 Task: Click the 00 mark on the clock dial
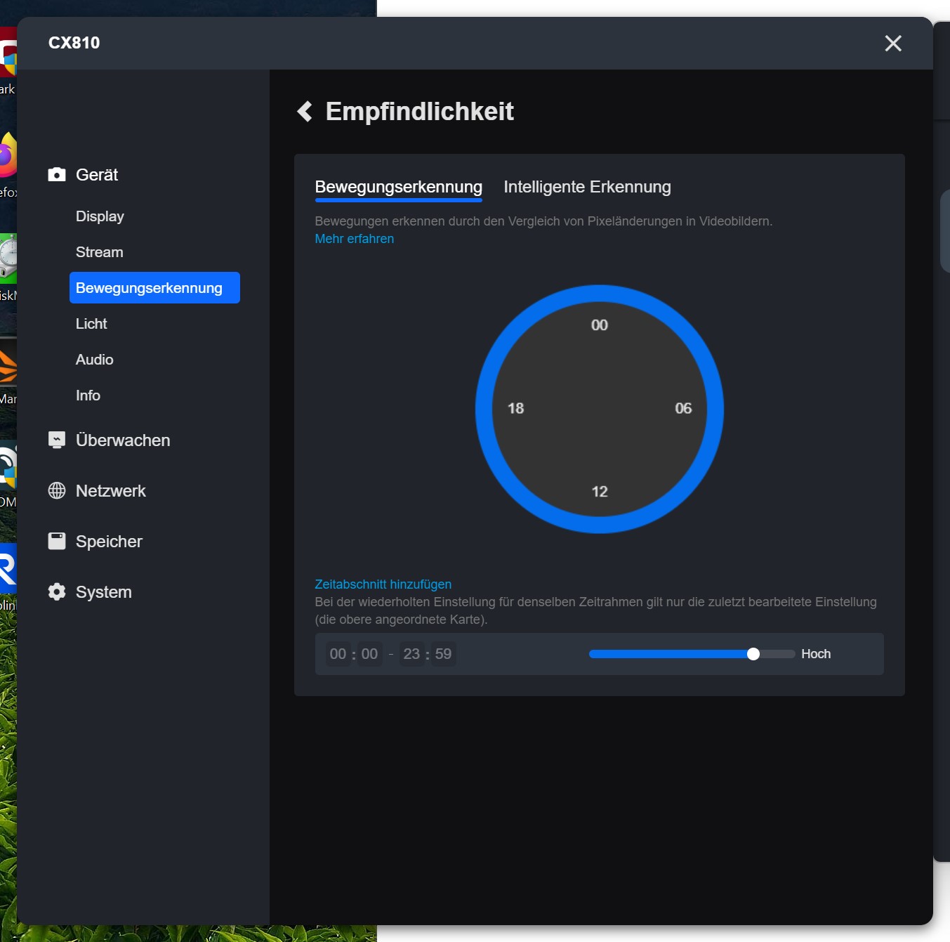pyautogui.click(x=600, y=325)
